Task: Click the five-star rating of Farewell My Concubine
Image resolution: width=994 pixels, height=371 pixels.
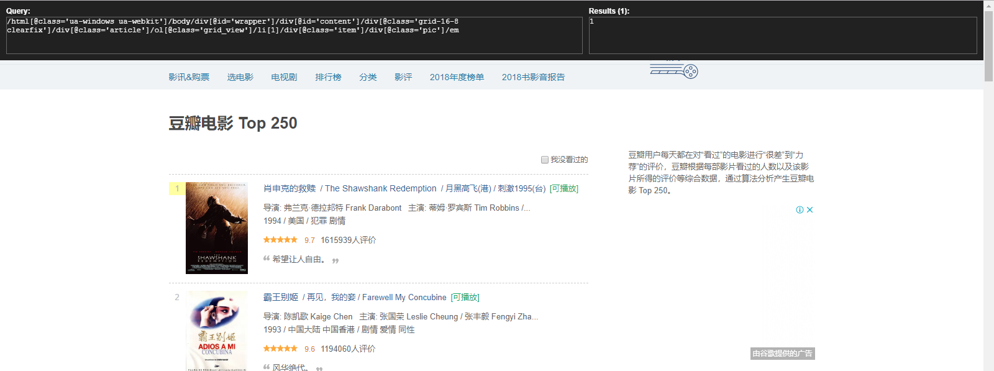Action: coord(280,348)
